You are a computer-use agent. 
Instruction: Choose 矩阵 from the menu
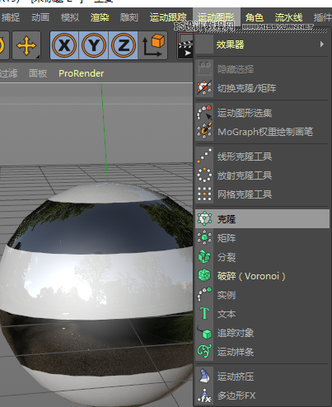pyautogui.click(x=262, y=238)
